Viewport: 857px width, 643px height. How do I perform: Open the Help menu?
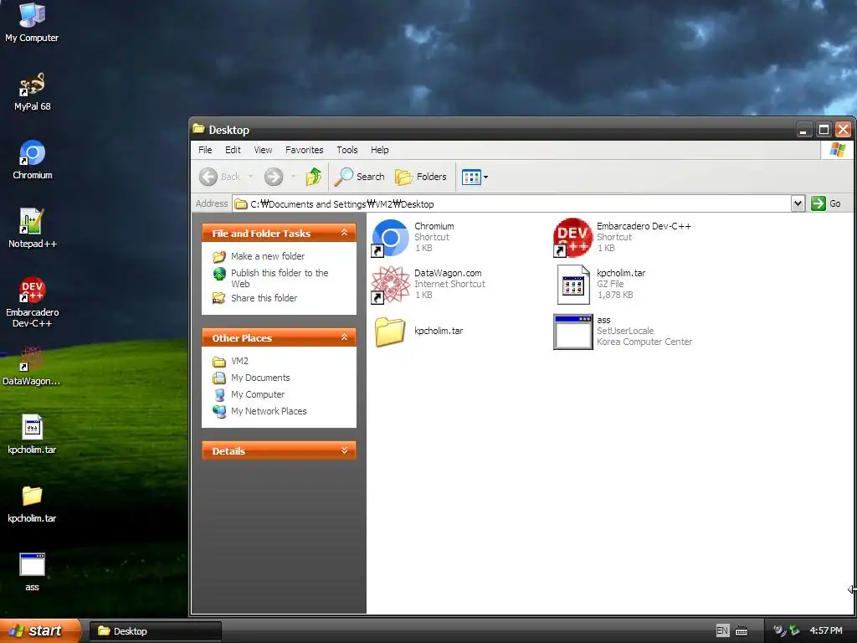[379, 150]
